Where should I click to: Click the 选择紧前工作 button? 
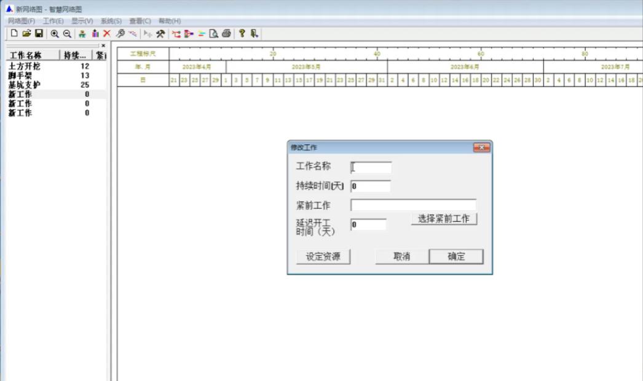point(444,218)
